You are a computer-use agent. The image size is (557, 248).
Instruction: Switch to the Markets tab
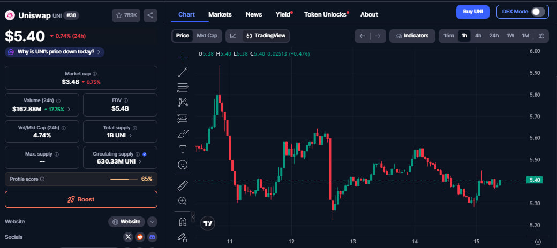pos(220,14)
